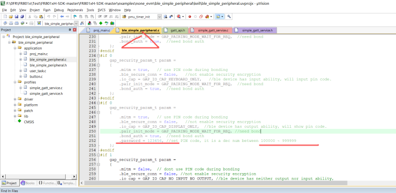Open the Peripherals menu
The width and height of the screenshot is (396, 193).
click(75, 10)
